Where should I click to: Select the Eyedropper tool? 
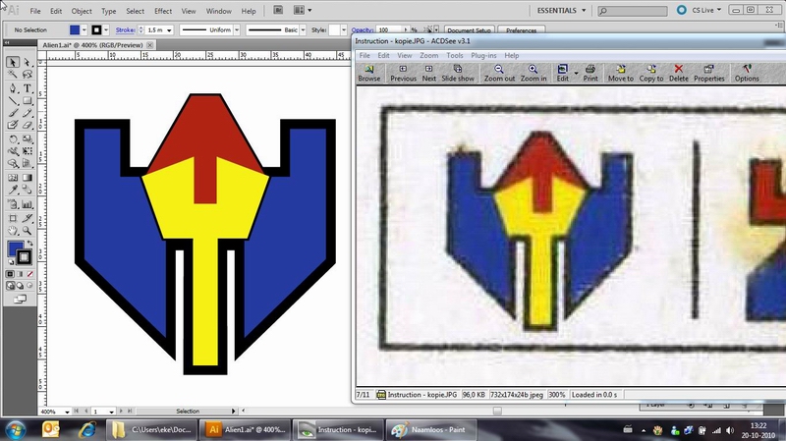(x=13, y=190)
